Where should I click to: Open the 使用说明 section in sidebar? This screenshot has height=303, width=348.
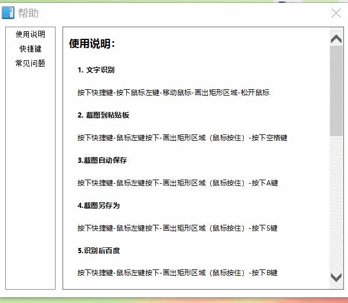(31, 34)
